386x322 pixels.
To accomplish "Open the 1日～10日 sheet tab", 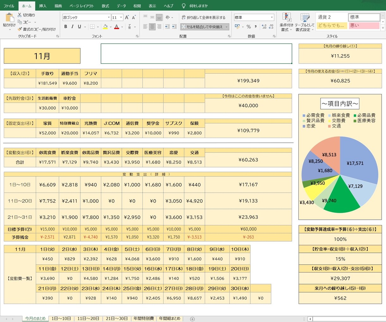I will 61,319.
